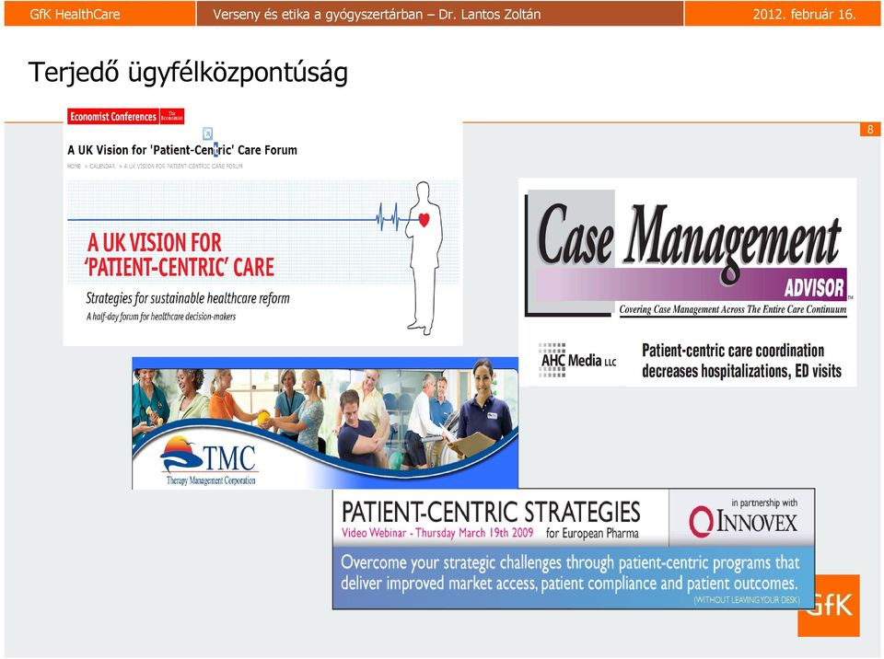The width and height of the screenshot is (884, 659).
Task: Click the date '2012. február 16.'
Action: 805,14
